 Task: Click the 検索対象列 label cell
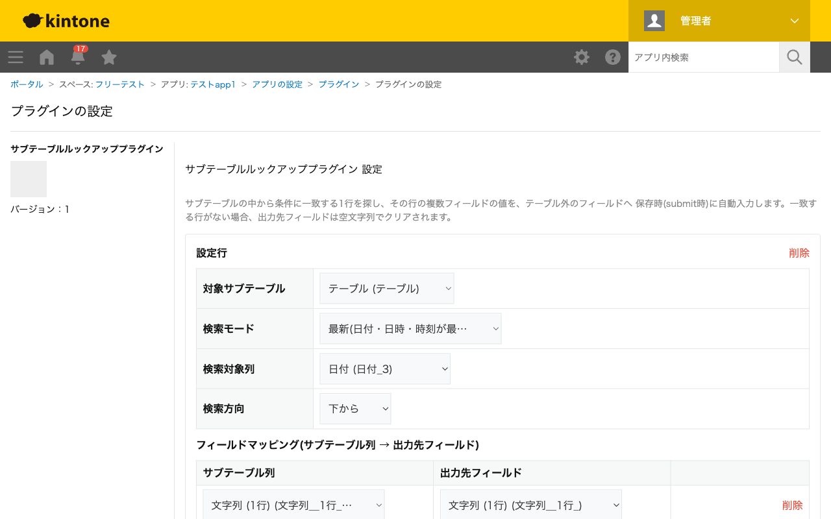coord(254,369)
